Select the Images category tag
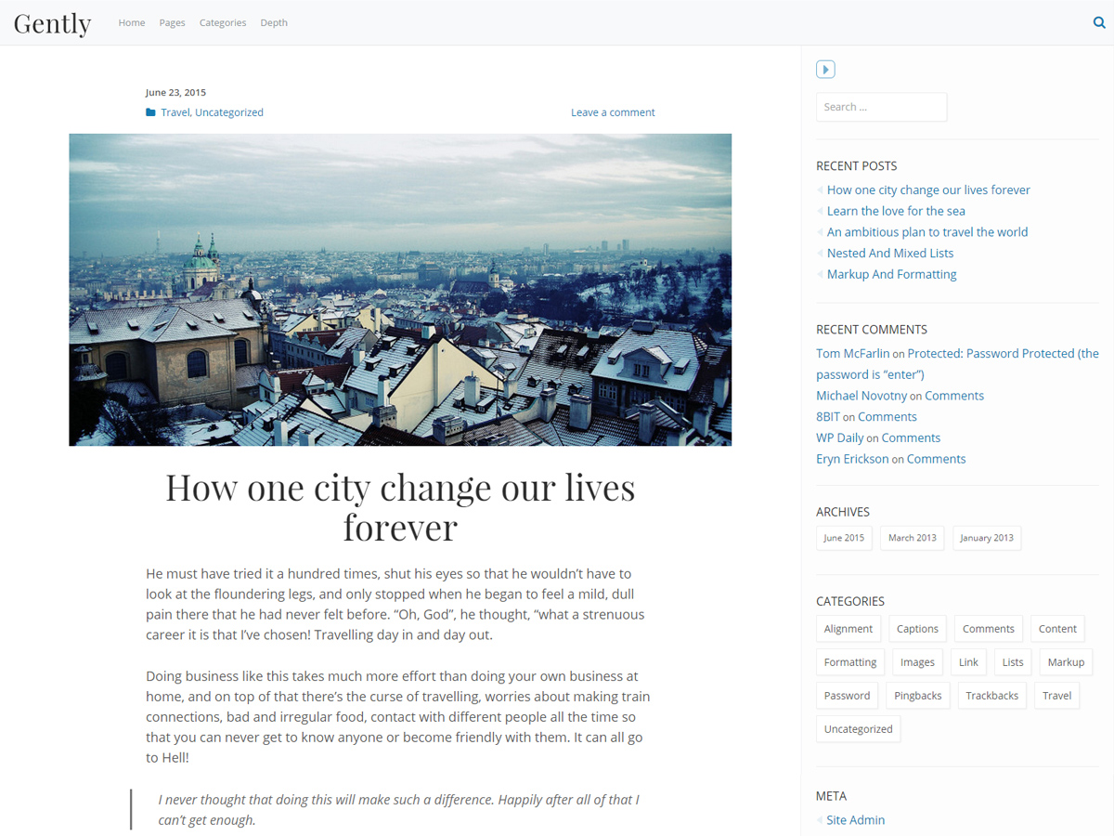The image size is (1114, 836). point(917,662)
